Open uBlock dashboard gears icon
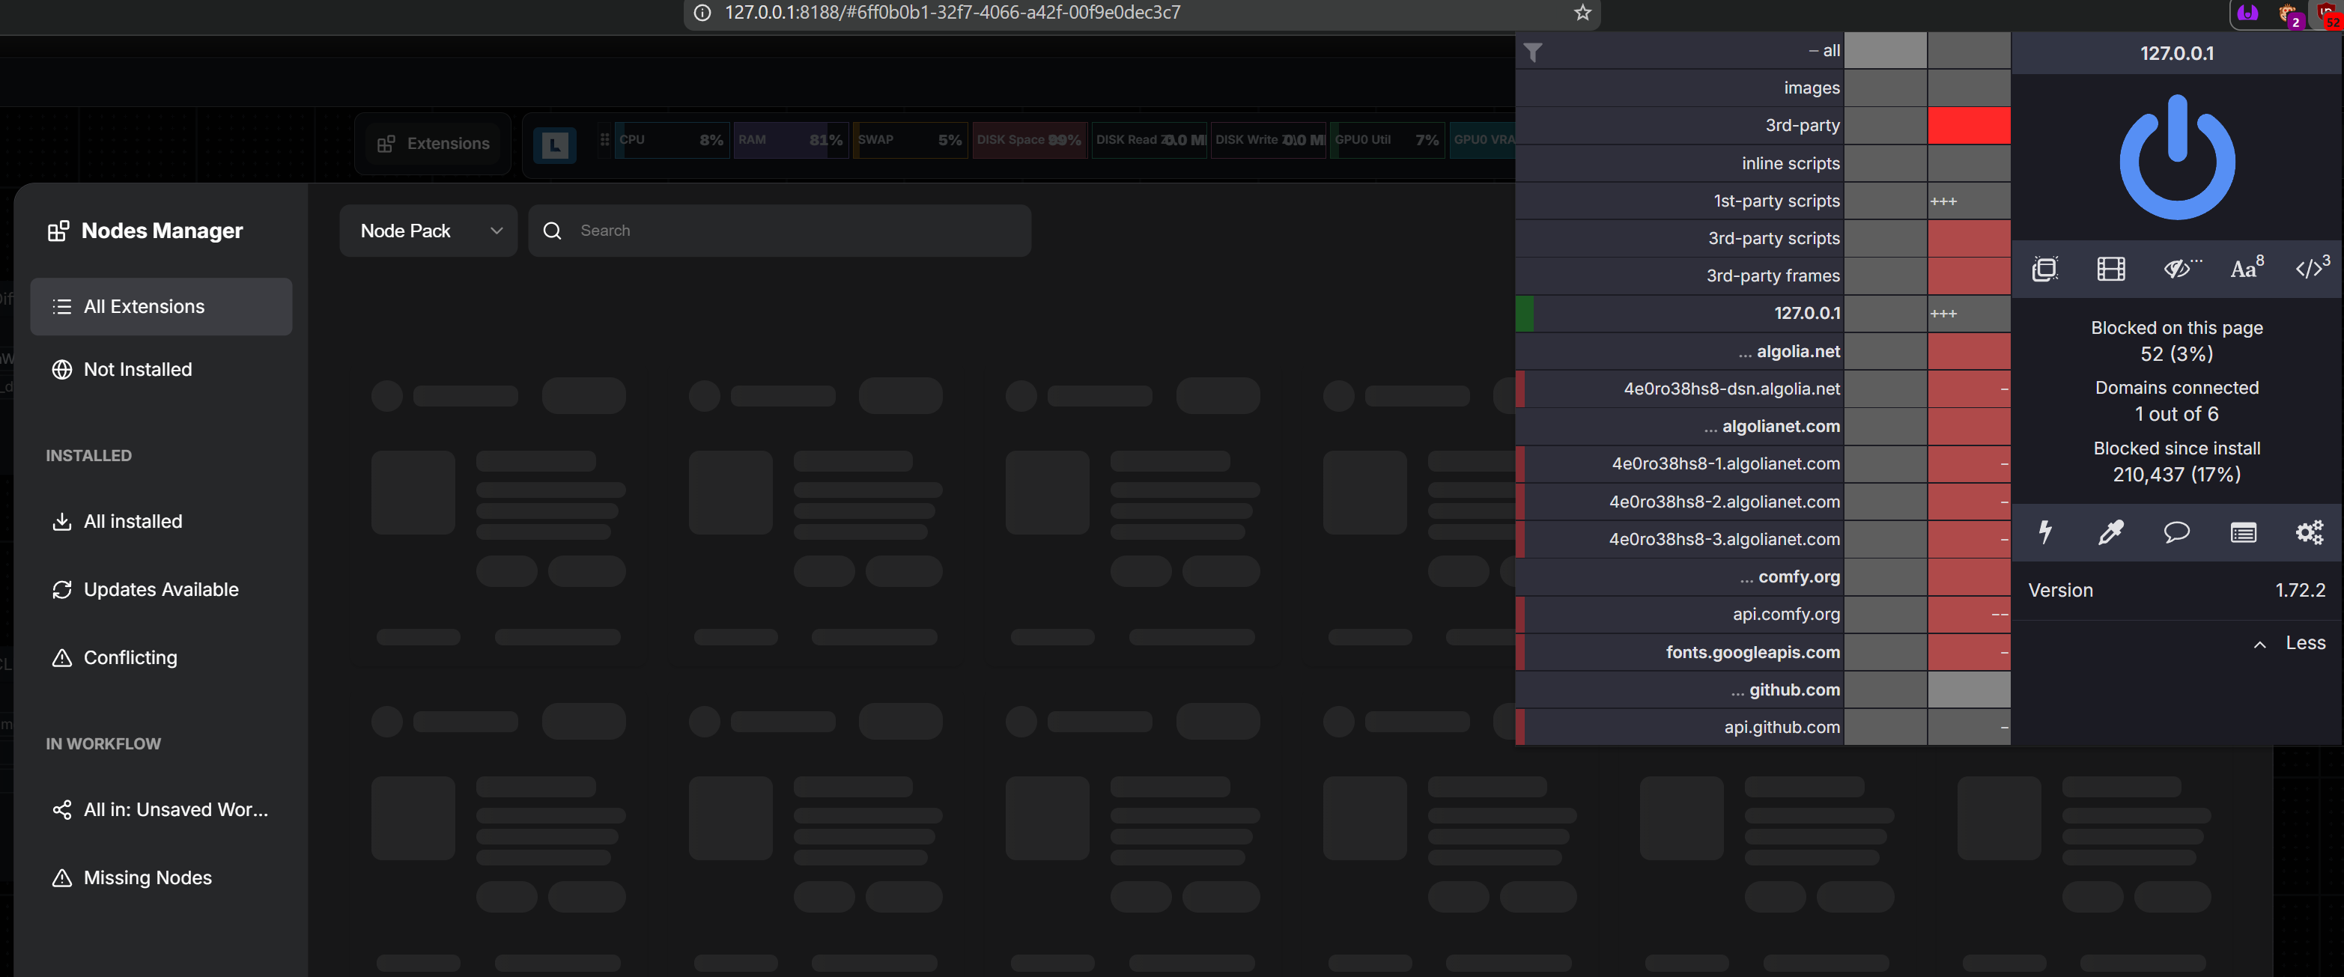 [x=2309, y=532]
